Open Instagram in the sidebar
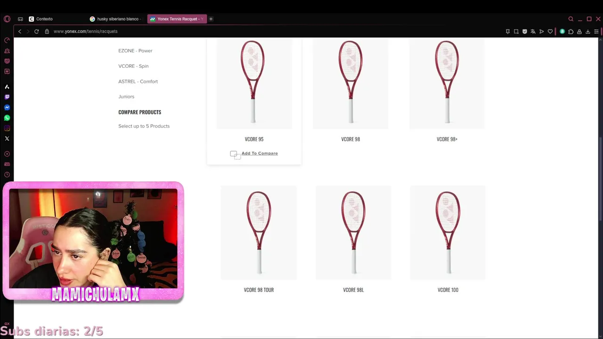This screenshot has height=339, width=603. [7, 128]
